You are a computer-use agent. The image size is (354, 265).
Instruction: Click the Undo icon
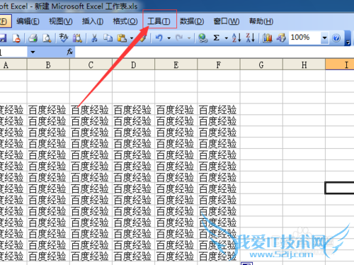pyautogui.click(x=159, y=38)
